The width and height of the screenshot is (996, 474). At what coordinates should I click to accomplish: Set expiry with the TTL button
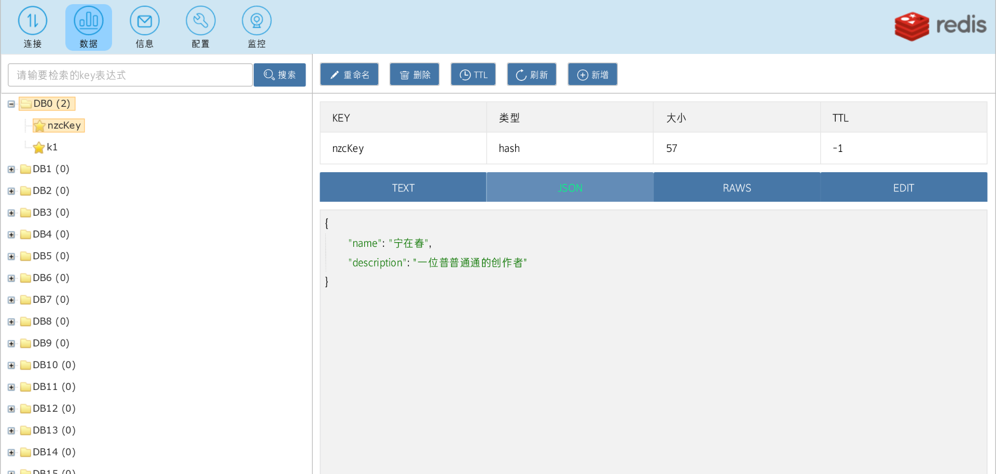(x=473, y=75)
